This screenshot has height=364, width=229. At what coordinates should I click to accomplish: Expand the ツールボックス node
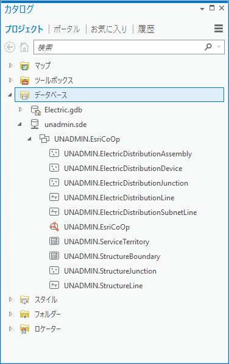pyautogui.click(x=10, y=80)
